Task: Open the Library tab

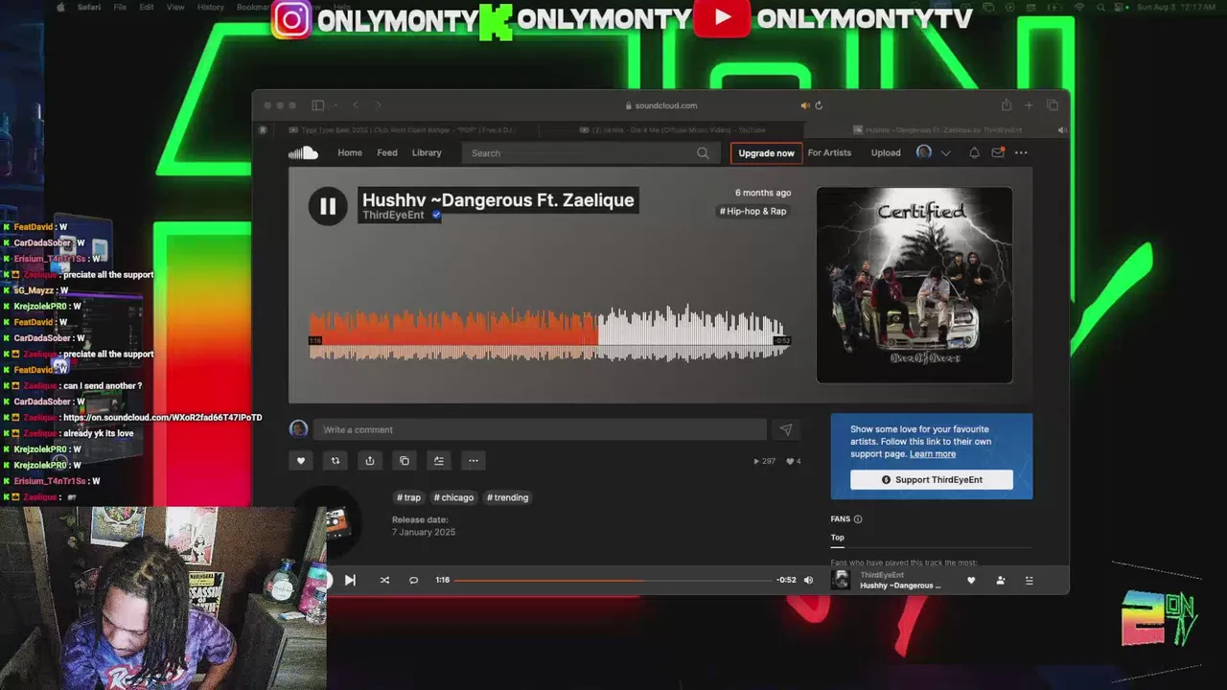Action: [427, 153]
